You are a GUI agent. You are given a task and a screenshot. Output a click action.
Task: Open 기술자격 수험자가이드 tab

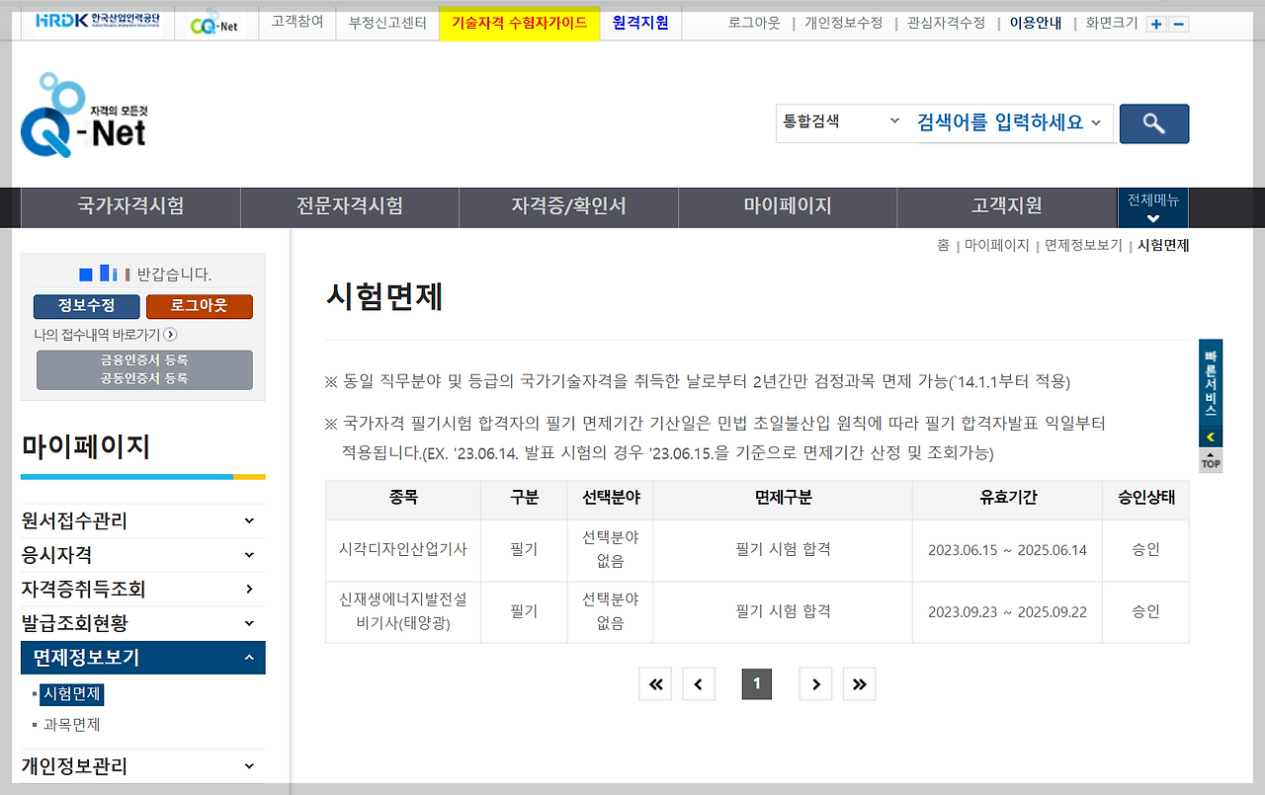(x=520, y=22)
